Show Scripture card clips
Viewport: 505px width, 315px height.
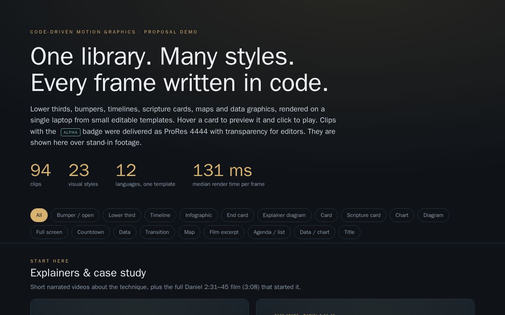click(364, 215)
